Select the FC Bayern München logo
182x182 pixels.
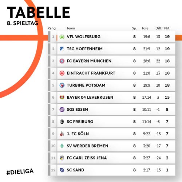(x=62, y=61)
